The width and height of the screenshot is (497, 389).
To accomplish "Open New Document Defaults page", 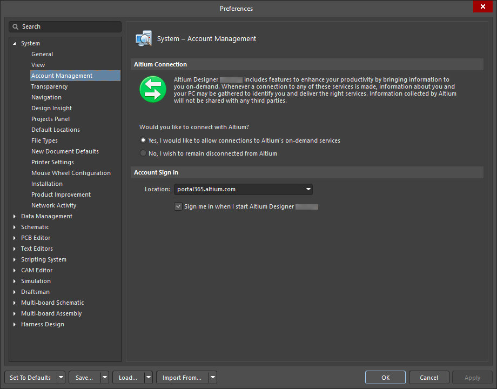I will pyautogui.click(x=65, y=151).
